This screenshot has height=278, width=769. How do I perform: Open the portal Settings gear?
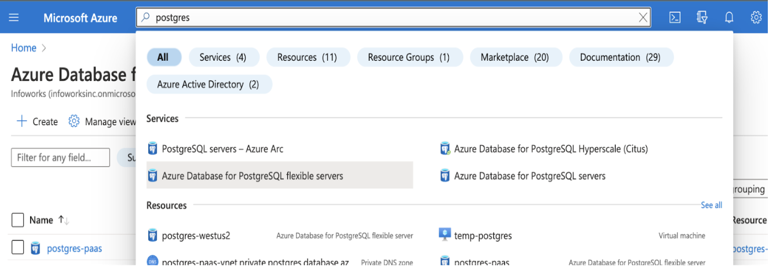click(x=756, y=17)
